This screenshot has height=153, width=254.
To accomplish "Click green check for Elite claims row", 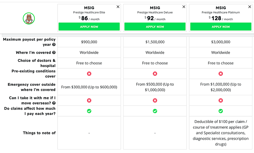I will [x=89, y=111].
